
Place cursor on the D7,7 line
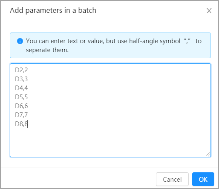(21, 115)
